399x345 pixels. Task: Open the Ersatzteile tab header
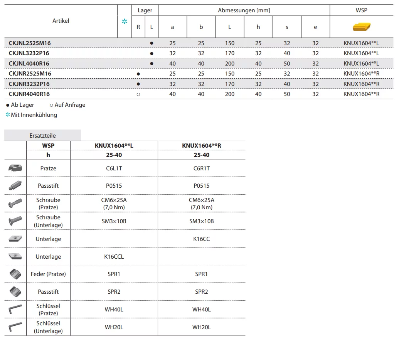pyautogui.click(x=42, y=136)
